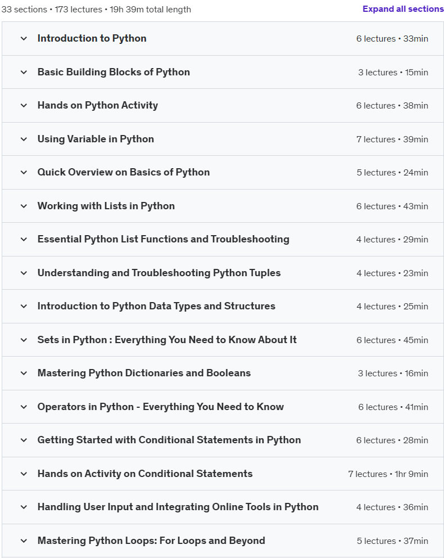444x558 pixels.
Task: Click the Expand all sections link
Action: coord(403,9)
